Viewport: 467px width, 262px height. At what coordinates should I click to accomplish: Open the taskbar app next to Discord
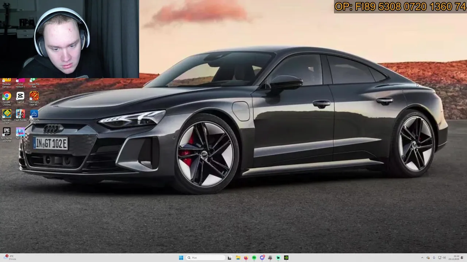pos(270,258)
